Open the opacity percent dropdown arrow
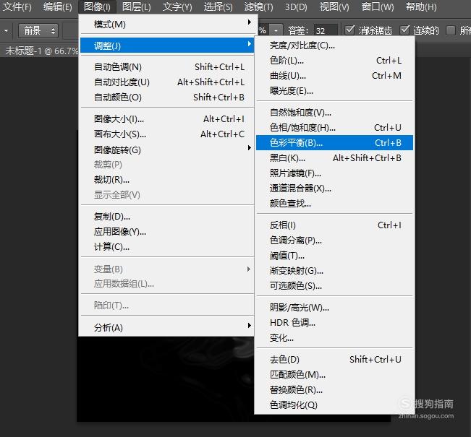The height and width of the screenshot is (437, 471). [x=276, y=30]
